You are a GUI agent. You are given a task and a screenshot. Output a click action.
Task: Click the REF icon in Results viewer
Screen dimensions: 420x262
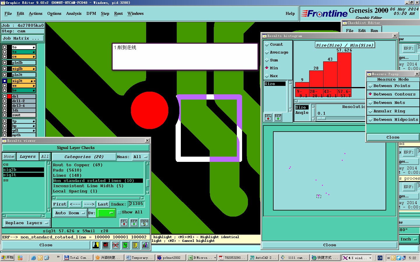click(134, 223)
